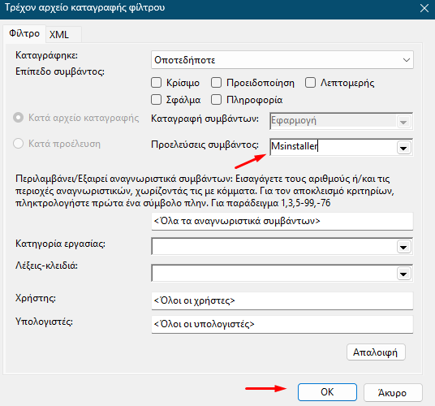Open the Λέξεις-κλειδιά dropdown arrow

click(x=403, y=274)
